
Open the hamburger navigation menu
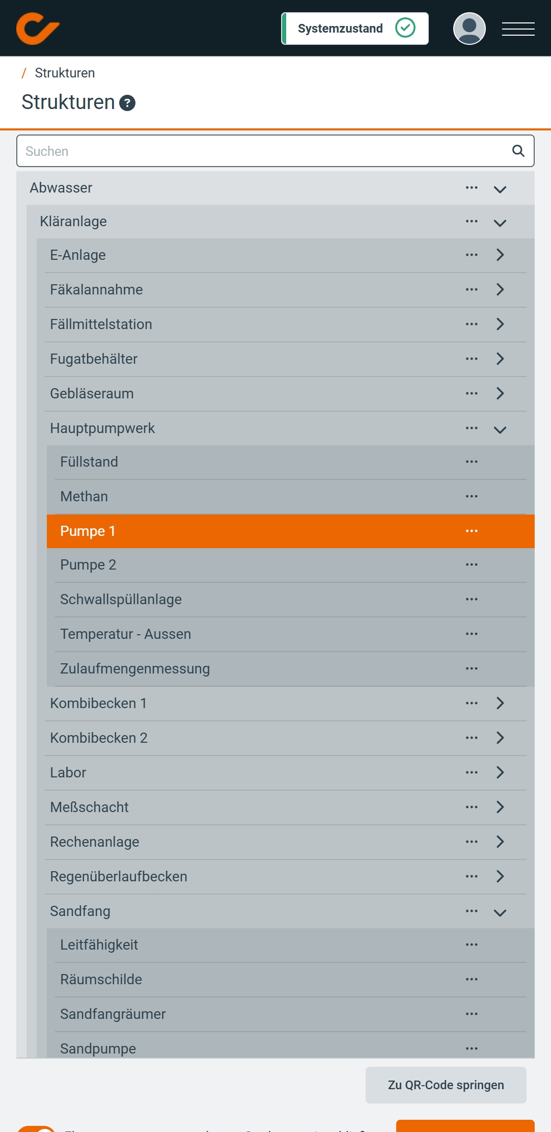pyautogui.click(x=518, y=29)
